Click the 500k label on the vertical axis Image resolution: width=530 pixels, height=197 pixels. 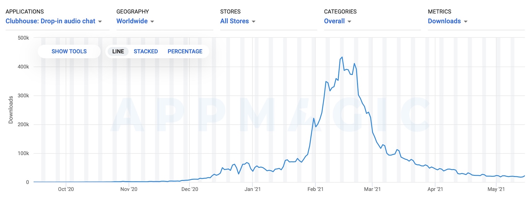(23, 38)
